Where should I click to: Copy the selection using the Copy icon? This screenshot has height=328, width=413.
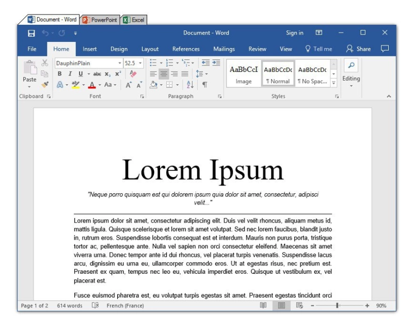click(x=44, y=74)
